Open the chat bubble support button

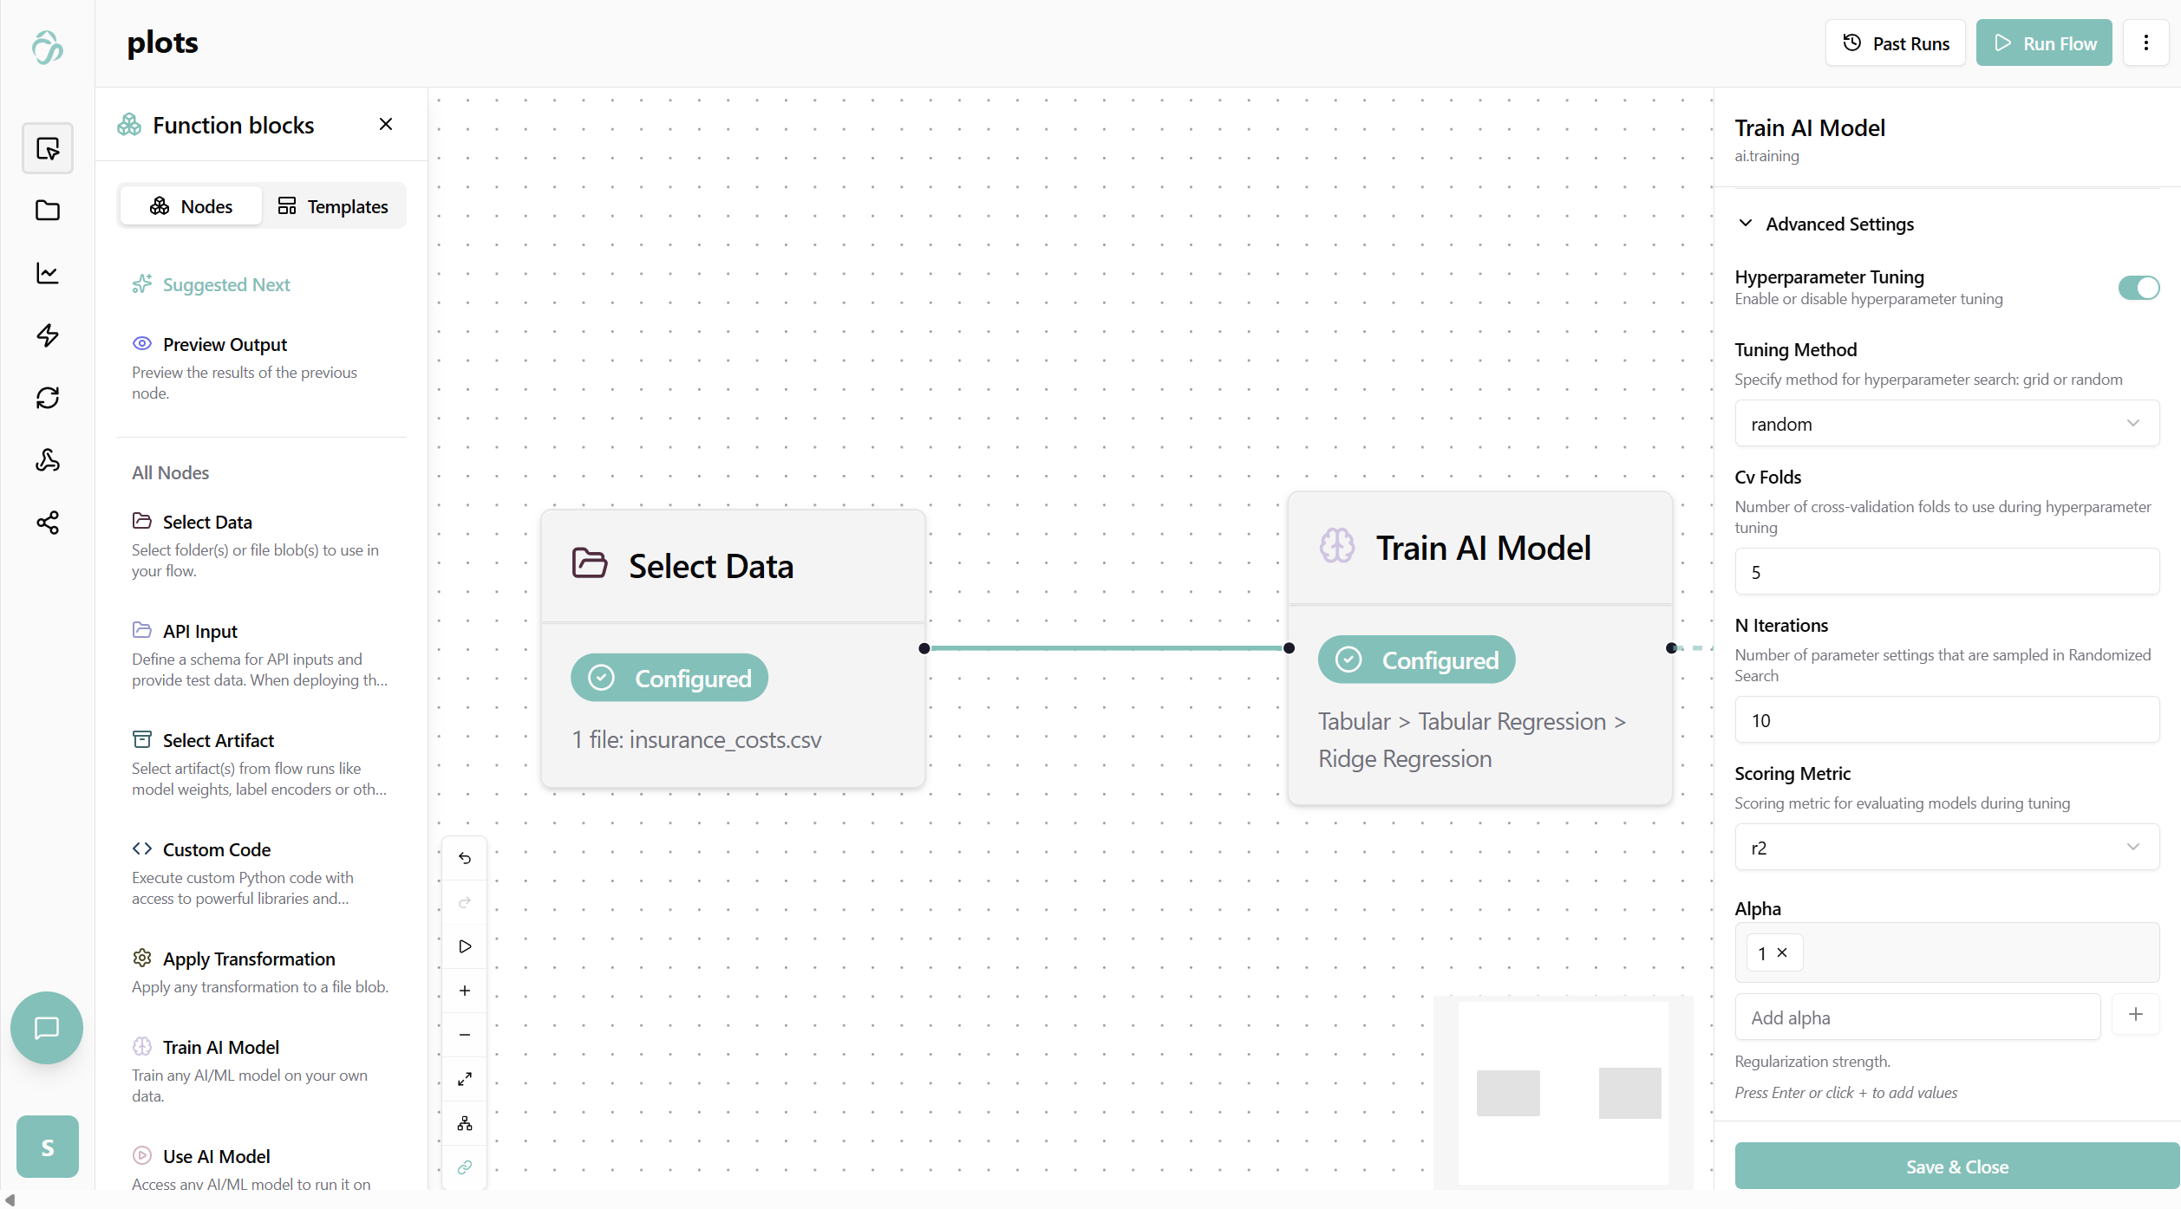coord(47,1028)
